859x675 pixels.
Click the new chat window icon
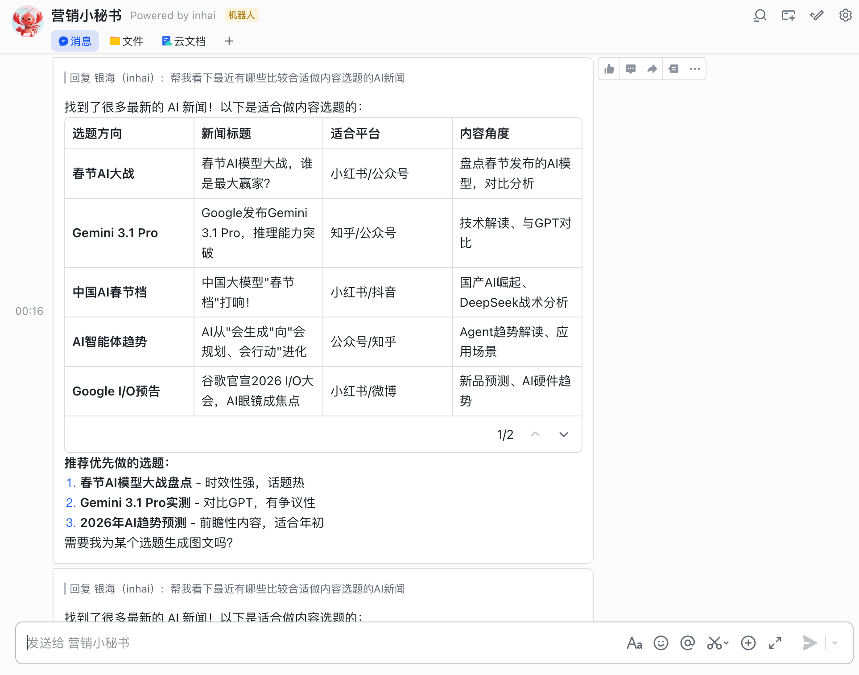(x=788, y=15)
